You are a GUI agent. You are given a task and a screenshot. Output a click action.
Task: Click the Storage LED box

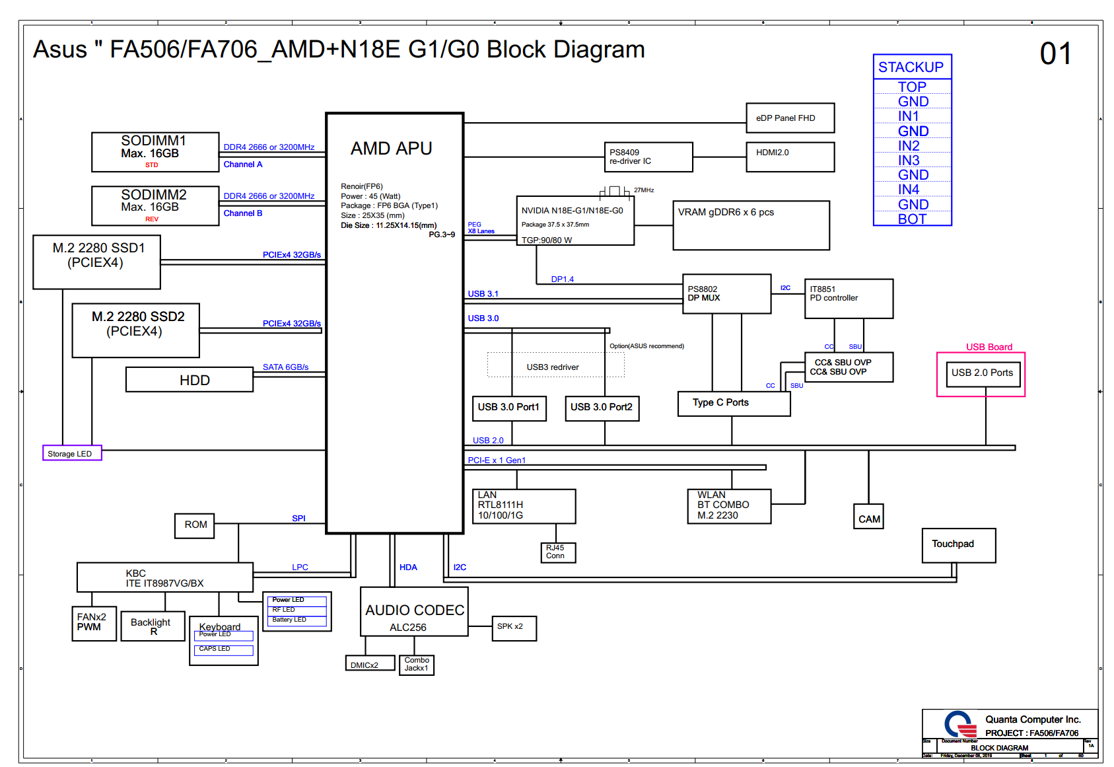click(x=72, y=453)
